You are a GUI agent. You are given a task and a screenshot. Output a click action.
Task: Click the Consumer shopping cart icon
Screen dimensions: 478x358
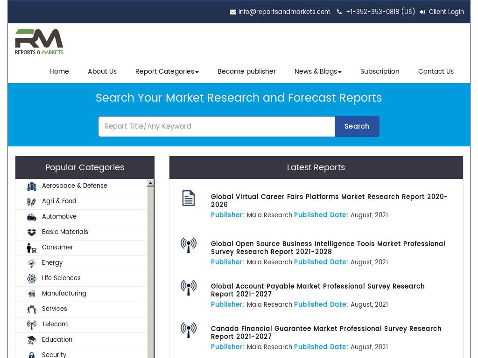[x=31, y=248]
